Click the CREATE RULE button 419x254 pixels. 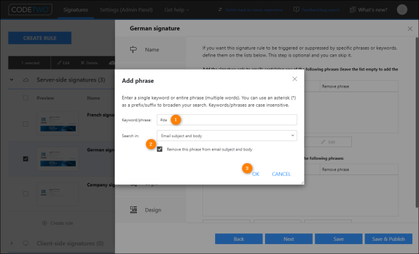[40, 38]
